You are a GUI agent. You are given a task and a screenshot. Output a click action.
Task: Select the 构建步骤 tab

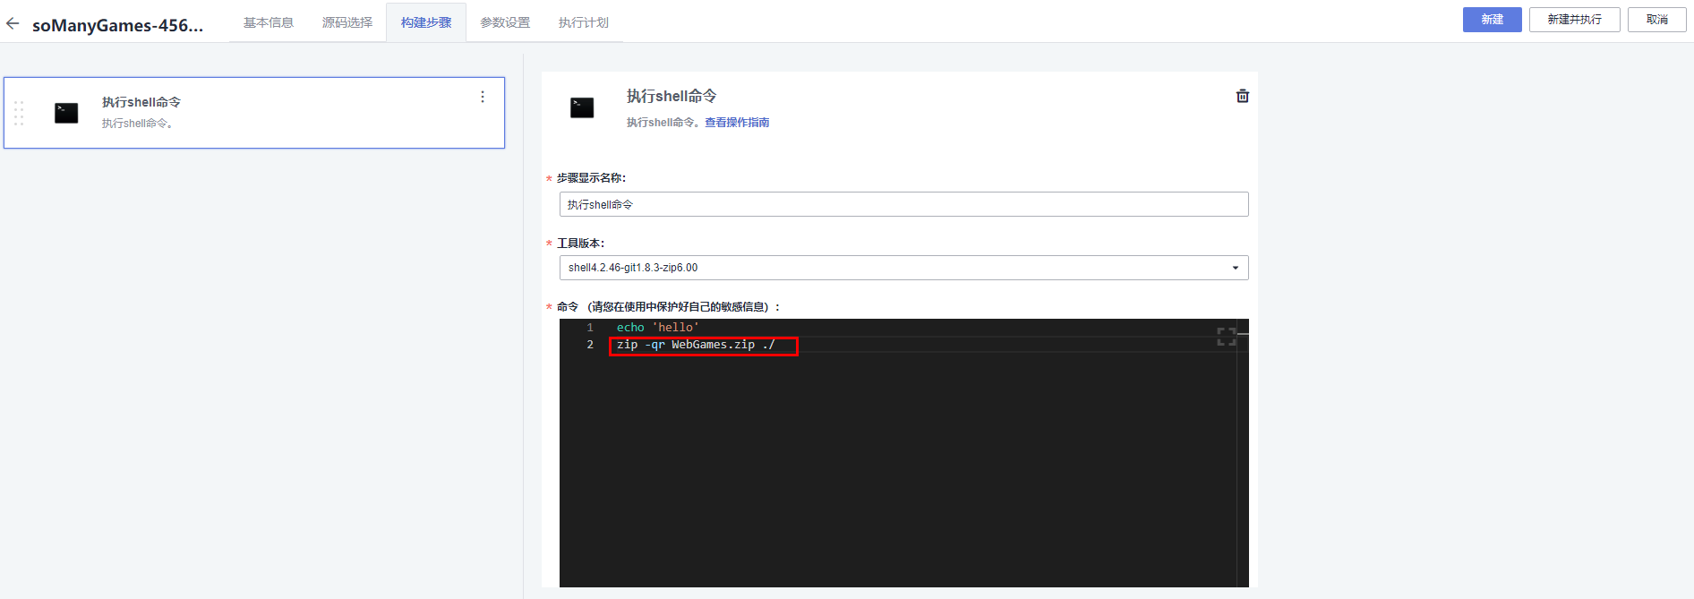pos(426,22)
